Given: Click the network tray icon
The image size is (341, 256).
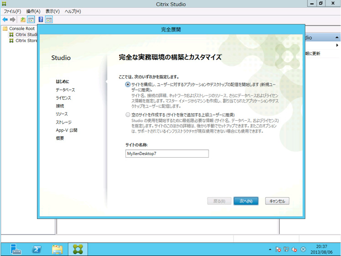Looking at the screenshot, I should tap(286, 250).
